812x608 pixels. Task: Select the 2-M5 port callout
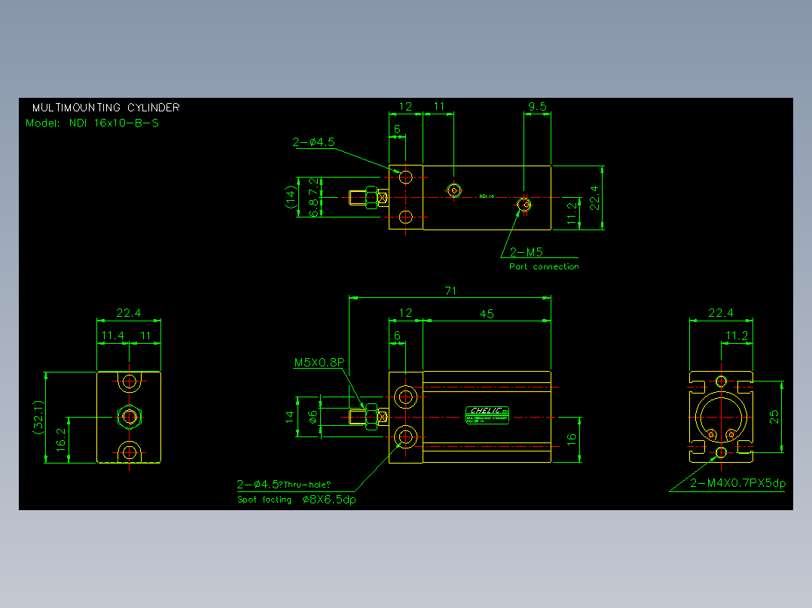pos(526,252)
